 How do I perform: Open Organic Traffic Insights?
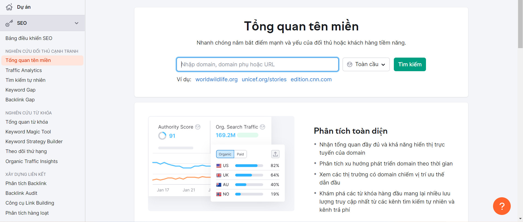pyautogui.click(x=32, y=161)
